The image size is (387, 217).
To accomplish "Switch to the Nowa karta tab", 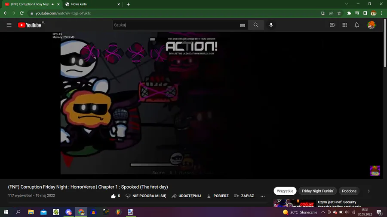I will pos(90,4).
